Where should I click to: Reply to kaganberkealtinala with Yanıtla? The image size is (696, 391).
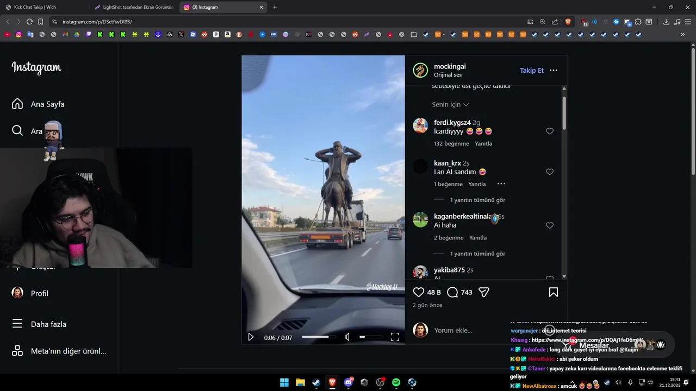477,238
